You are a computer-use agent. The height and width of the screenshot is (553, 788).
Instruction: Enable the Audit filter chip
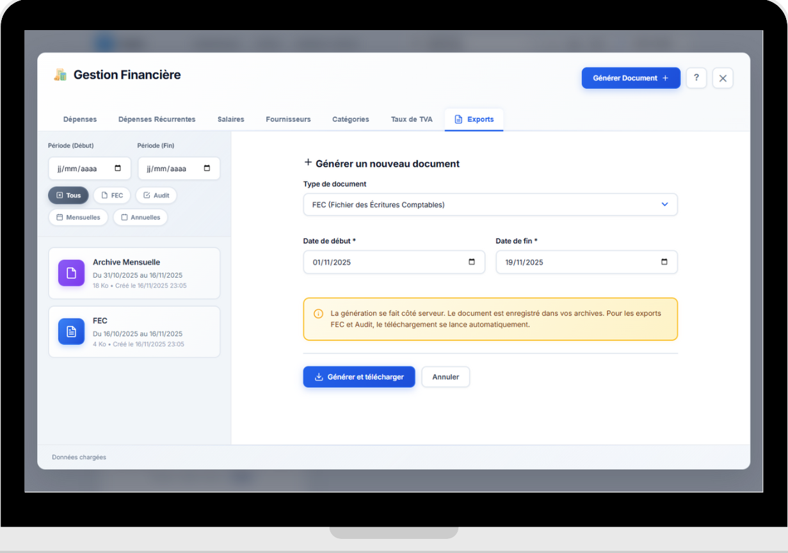click(x=156, y=195)
